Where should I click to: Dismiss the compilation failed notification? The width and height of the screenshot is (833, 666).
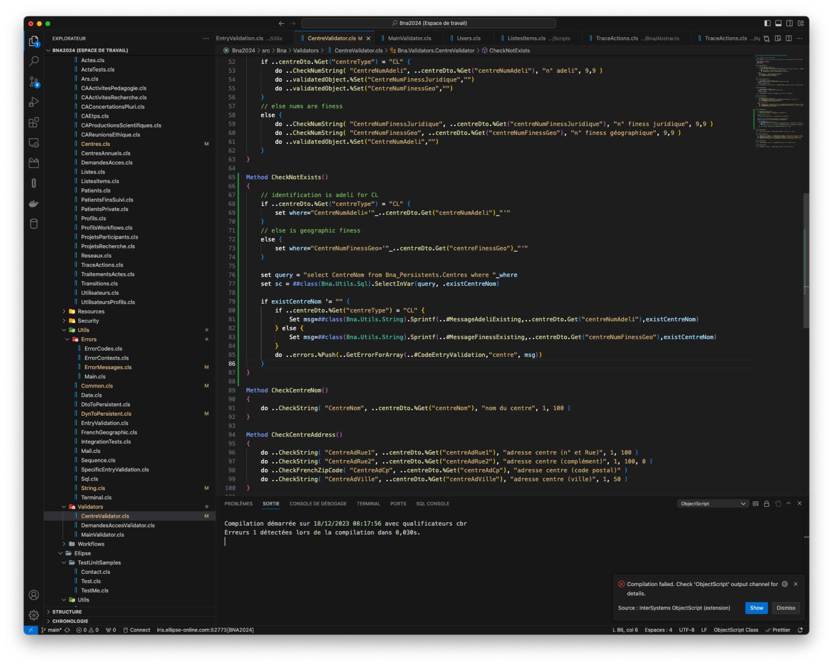pos(786,608)
